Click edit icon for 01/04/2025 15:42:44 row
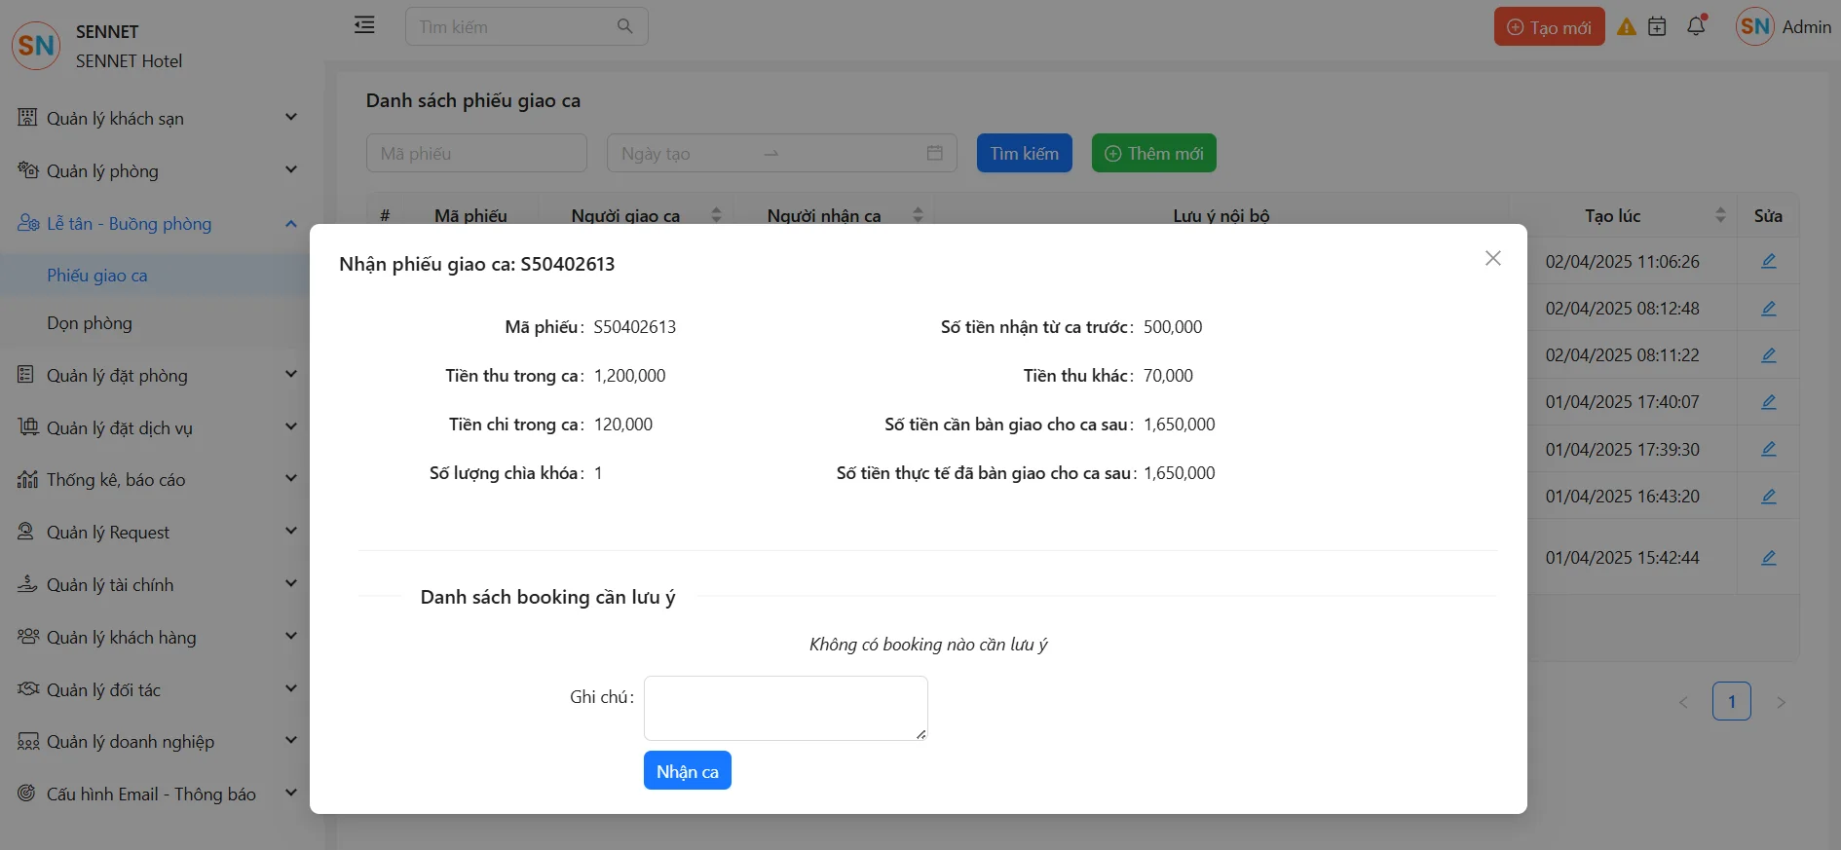The image size is (1841, 850). point(1768,558)
